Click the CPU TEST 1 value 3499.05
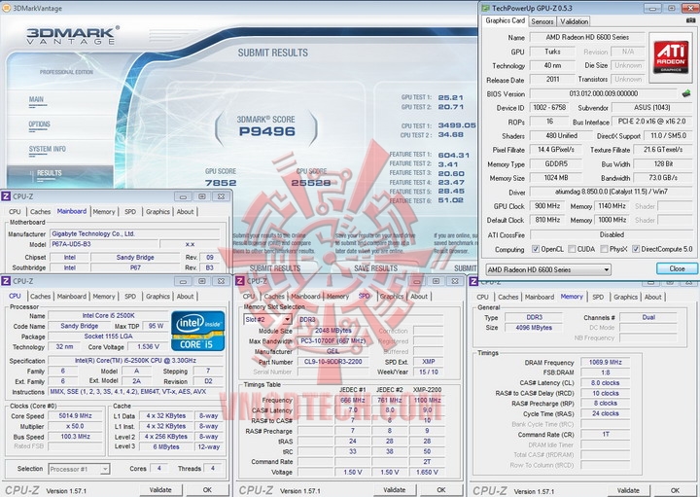700x497 pixels. [457, 125]
